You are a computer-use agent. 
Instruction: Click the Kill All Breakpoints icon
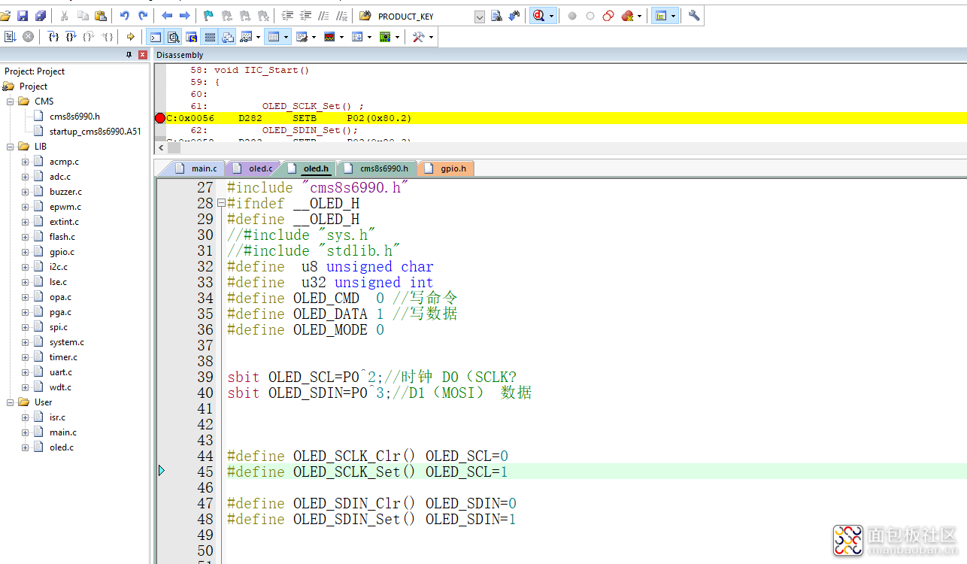tap(627, 16)
